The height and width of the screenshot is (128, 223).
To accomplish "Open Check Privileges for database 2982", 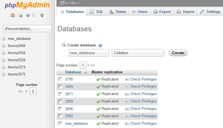I will [x=143, y=116].
